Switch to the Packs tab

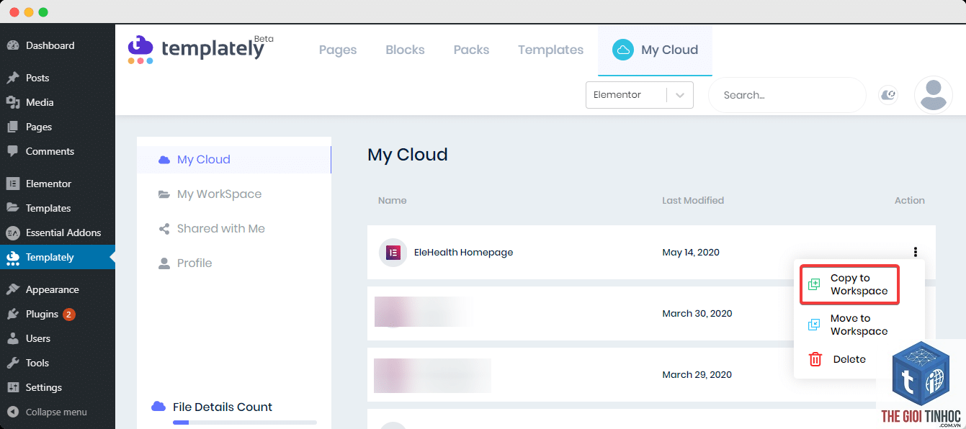pos(471,50)
